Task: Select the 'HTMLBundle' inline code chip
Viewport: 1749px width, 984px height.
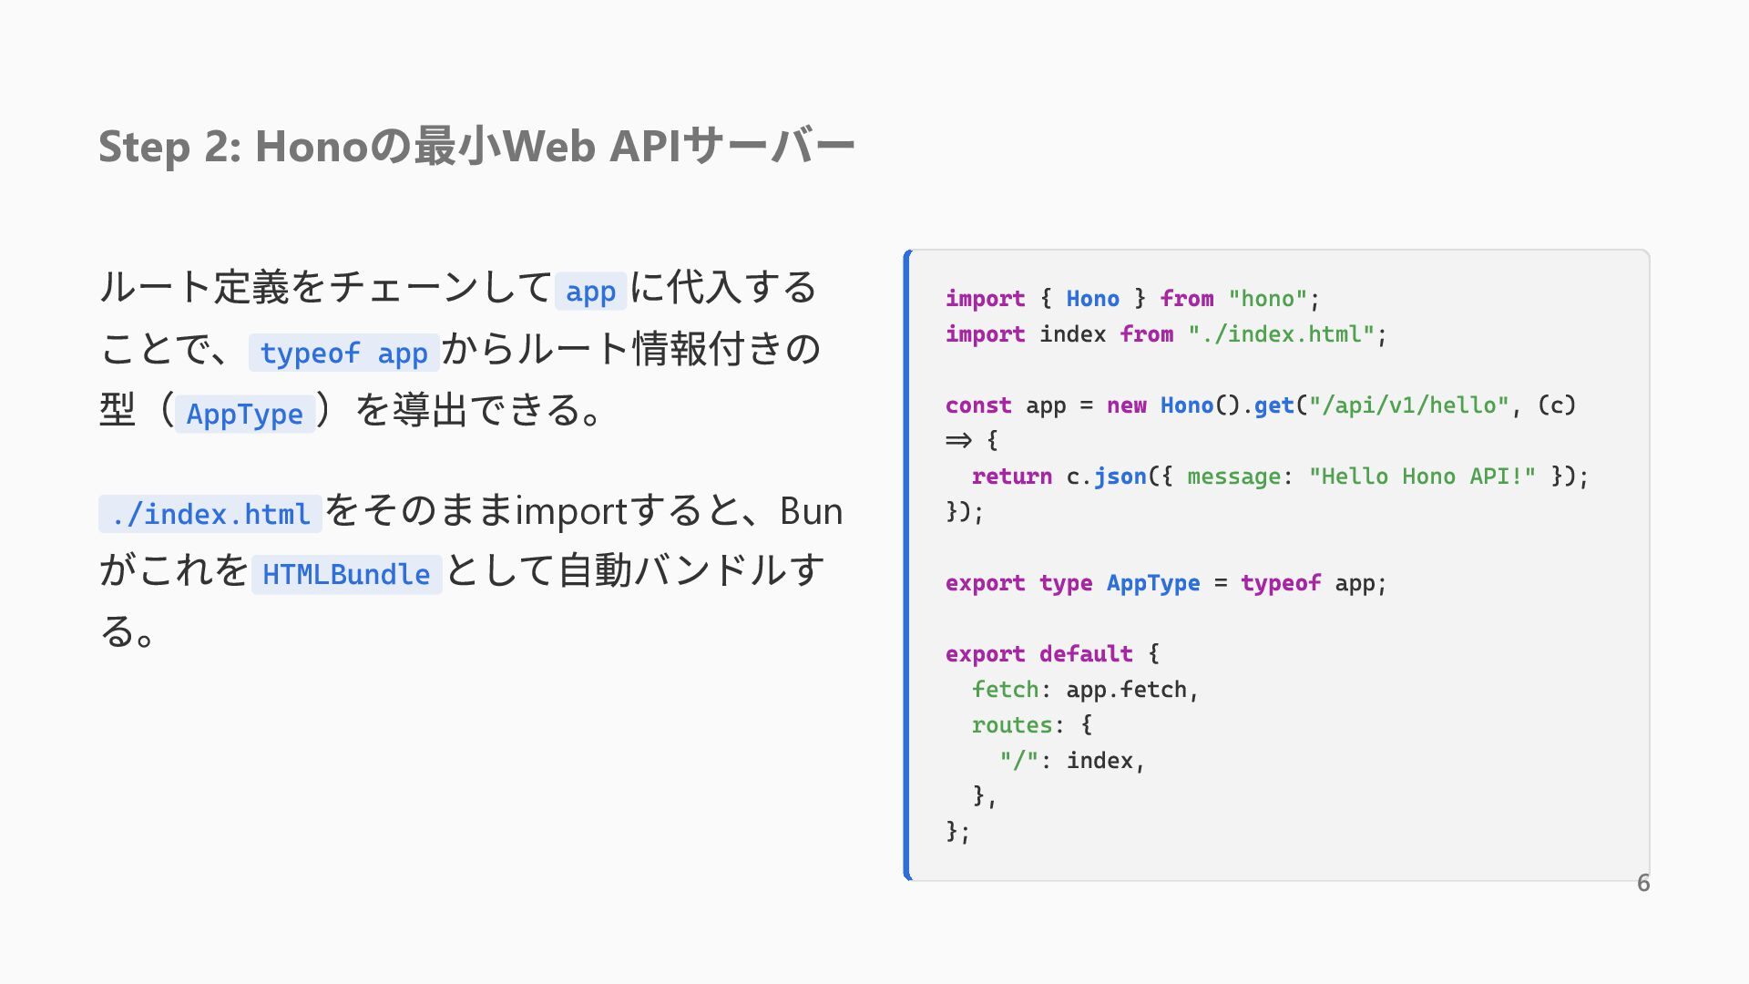Action: pos(346,574)
